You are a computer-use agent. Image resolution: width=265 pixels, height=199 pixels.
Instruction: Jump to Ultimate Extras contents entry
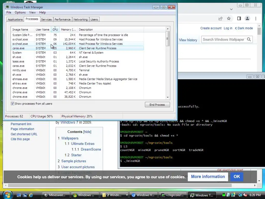(83, 144)
